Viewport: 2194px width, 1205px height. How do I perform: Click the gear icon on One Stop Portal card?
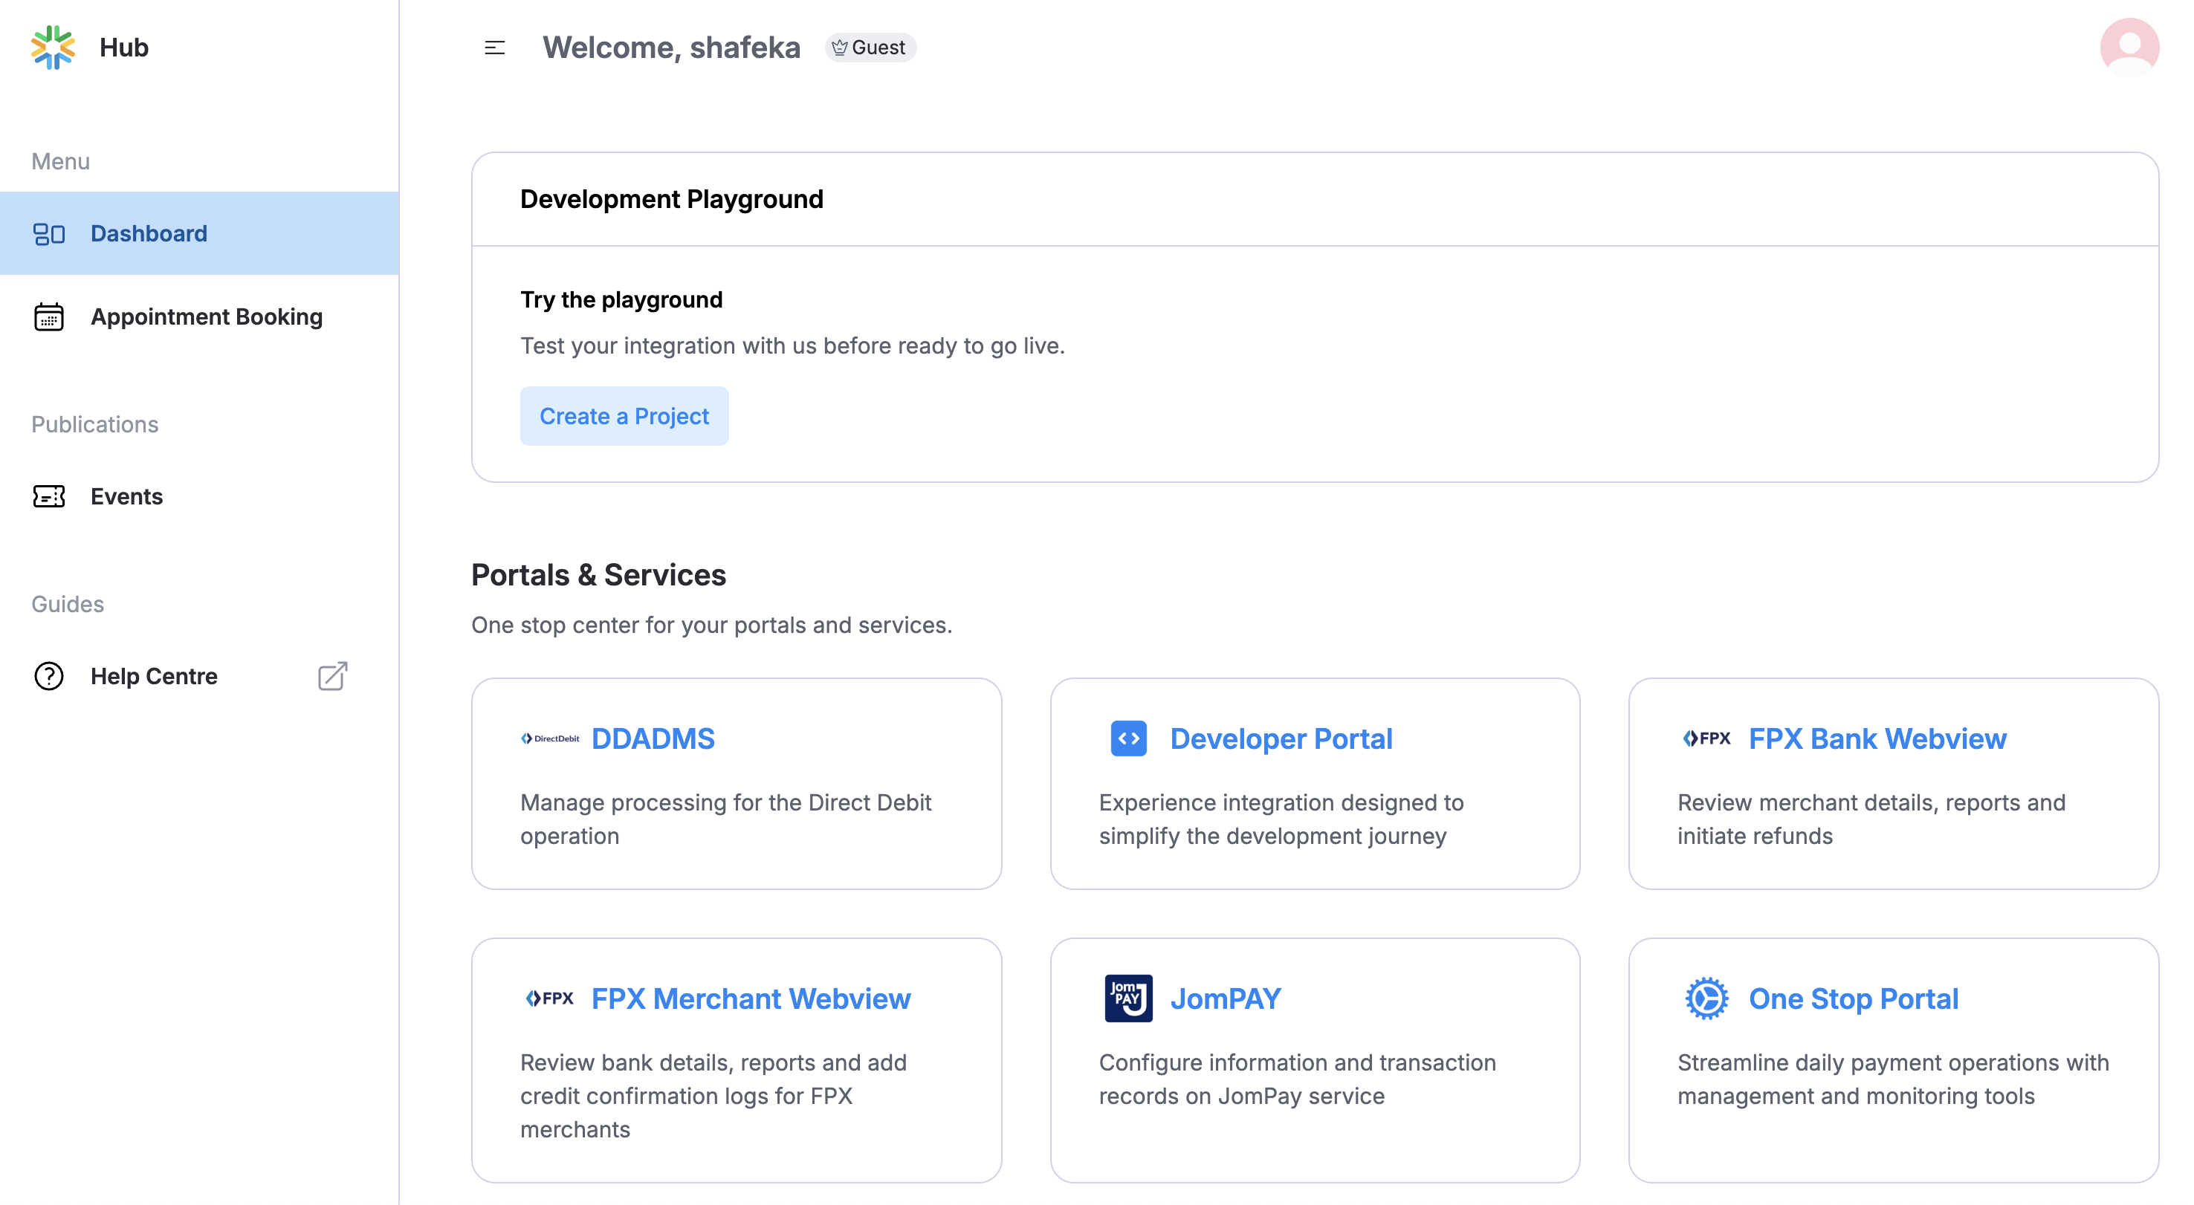(1706, 998)
